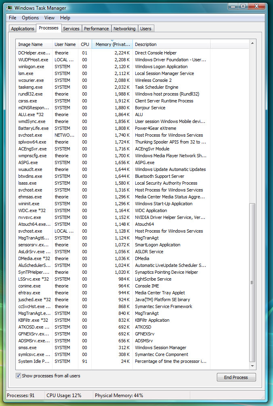This screenshot has width=273, height=406.
Task: Sort by Description column header
Action: (171, 44)
